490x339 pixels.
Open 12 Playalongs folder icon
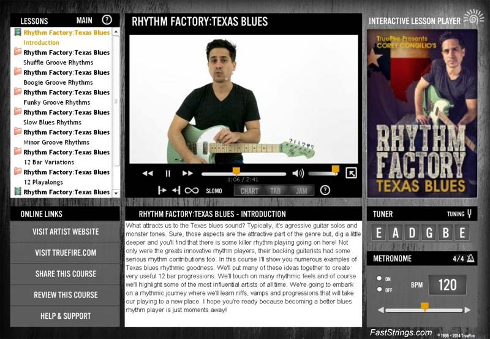[x=18, y=172]
